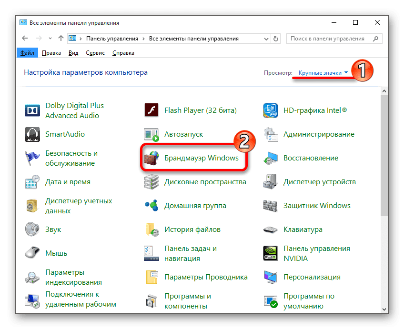Open the Администрирование link
This screenshot has height=329, width=404.
pos(319,134)
